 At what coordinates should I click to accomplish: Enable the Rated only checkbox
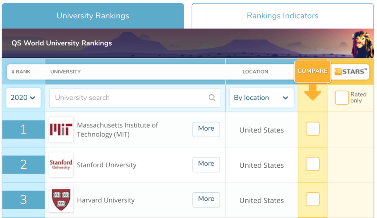coord(342,98)
